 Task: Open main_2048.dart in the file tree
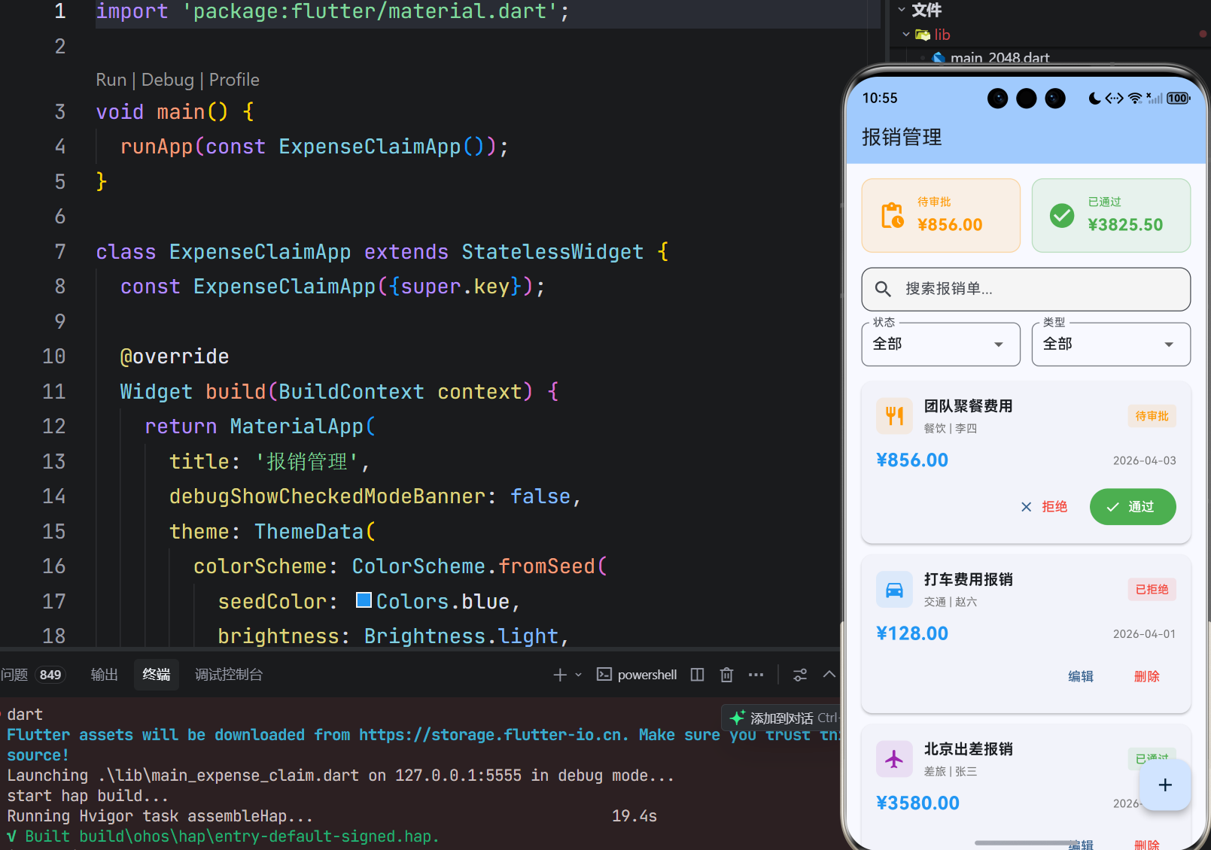point(1000,58)
